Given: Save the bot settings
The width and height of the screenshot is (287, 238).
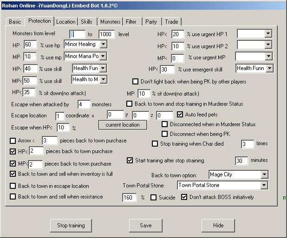Looking at the screenshot, I should click(x=146, y=225).
